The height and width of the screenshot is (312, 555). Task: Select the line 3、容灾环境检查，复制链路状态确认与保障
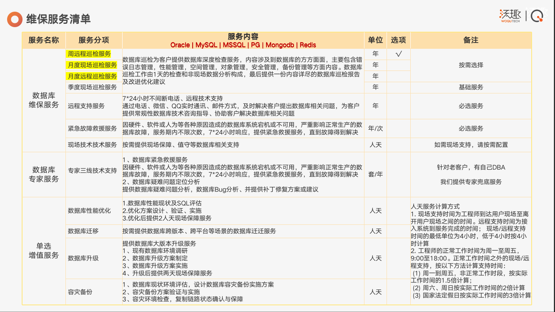pos(183,299)
